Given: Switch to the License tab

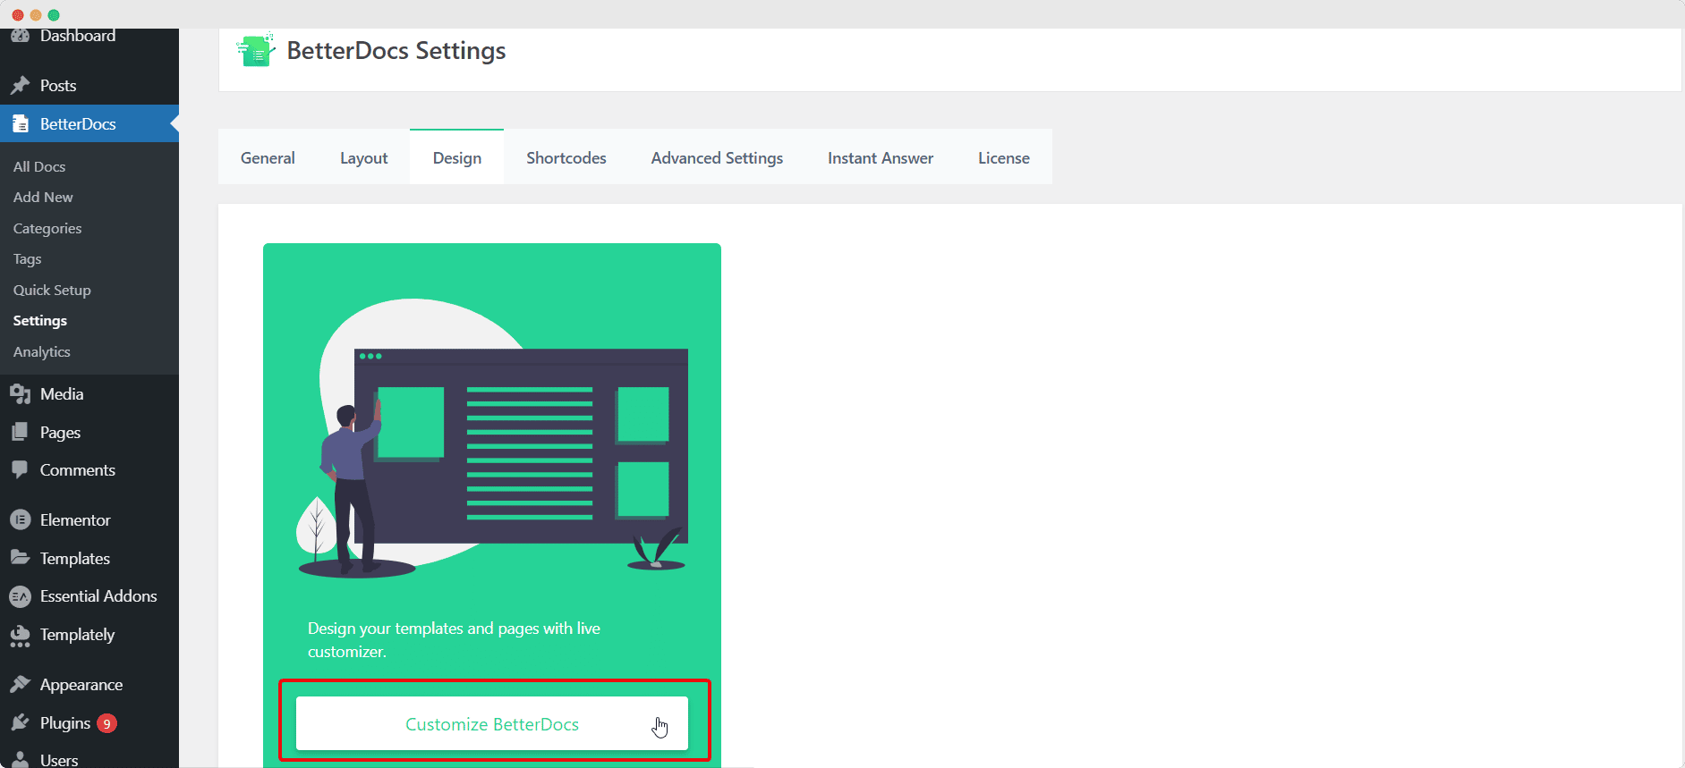Looking at the screenshot, I should (x=1004, y=158).
